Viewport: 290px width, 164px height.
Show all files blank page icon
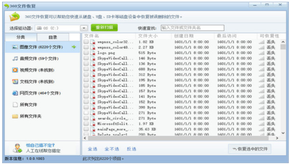coord(15,105)
